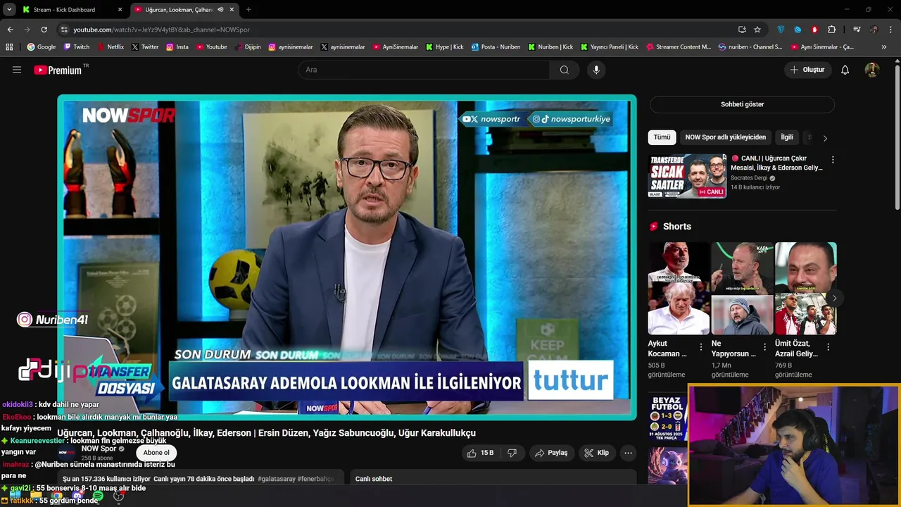This screenshot has height=507, width=901.
Task: Open the Netflix bookmark
Action: tap(110, 47)
